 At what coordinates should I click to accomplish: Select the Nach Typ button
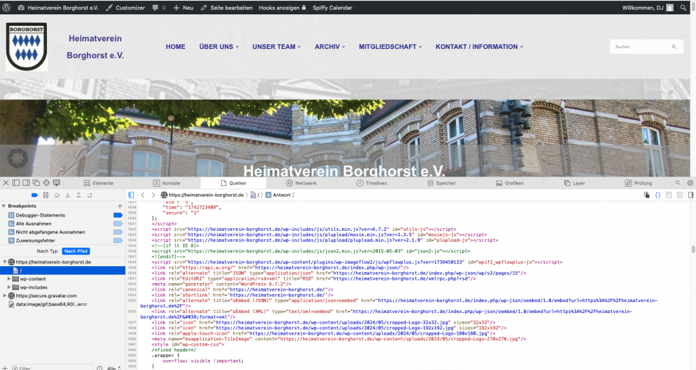(x=47, y=251)
